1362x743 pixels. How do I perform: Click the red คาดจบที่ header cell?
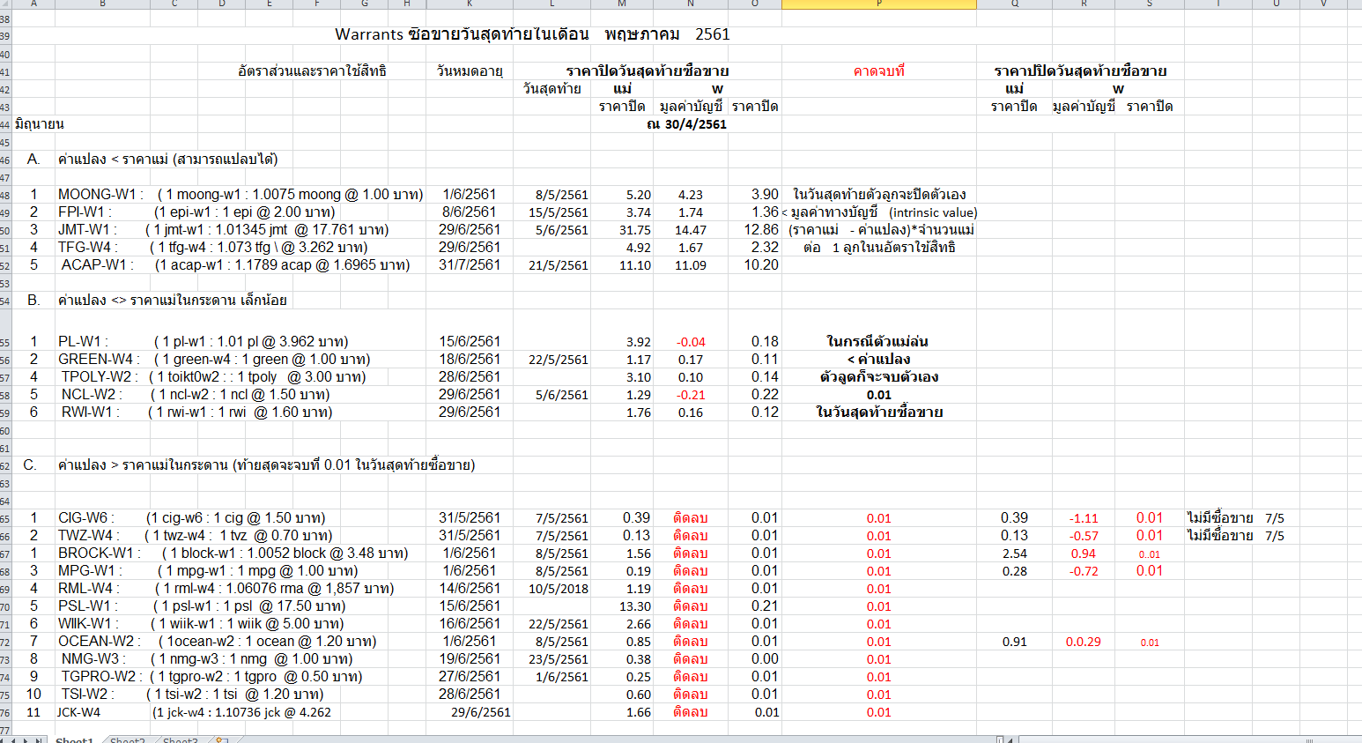(x=878, y=71)
